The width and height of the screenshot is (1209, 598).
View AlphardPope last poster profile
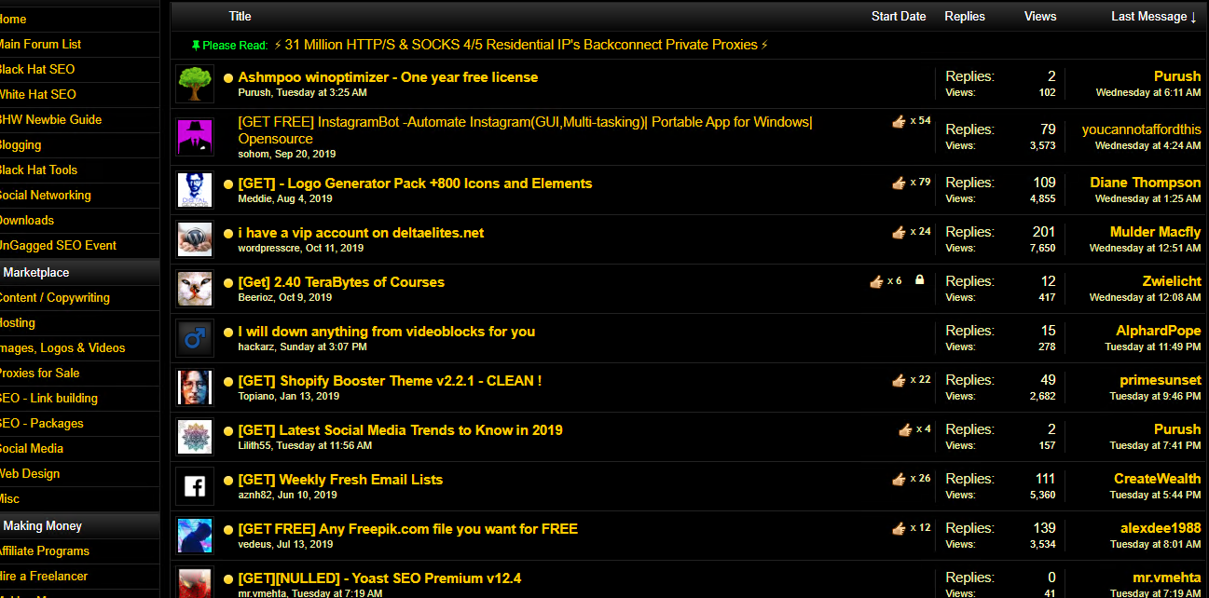[x=1159, y=331]
